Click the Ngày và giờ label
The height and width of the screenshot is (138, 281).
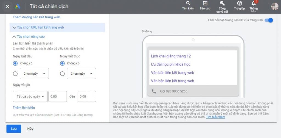(21, 85)
